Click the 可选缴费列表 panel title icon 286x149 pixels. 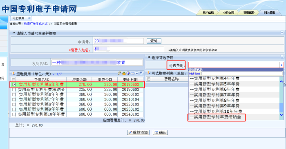tap(149, 73)
